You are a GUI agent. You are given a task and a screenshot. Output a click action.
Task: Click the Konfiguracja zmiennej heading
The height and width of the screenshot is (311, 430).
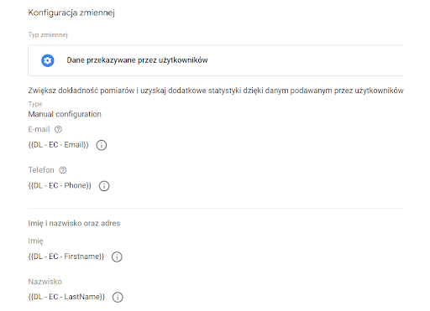tap(71, 13)
